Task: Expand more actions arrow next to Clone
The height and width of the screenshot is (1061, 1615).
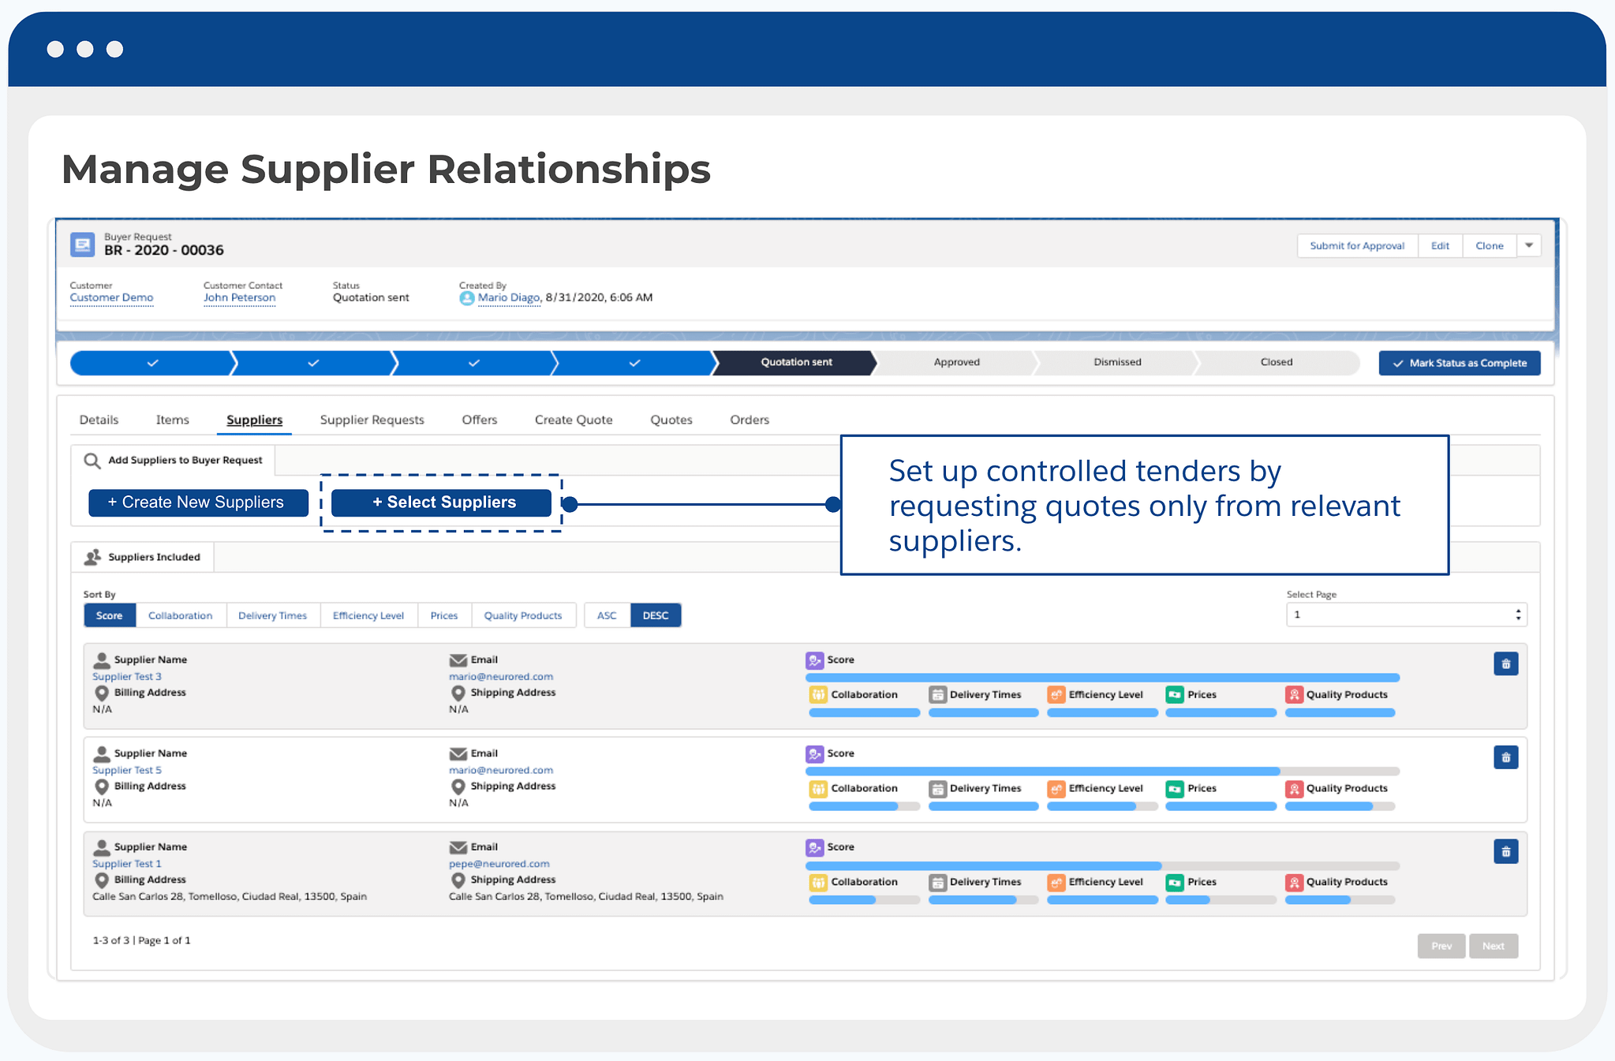Action: tap(1528, 245)
